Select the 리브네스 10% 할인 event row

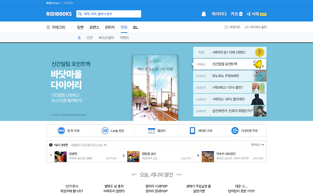[x=230, y=88]
